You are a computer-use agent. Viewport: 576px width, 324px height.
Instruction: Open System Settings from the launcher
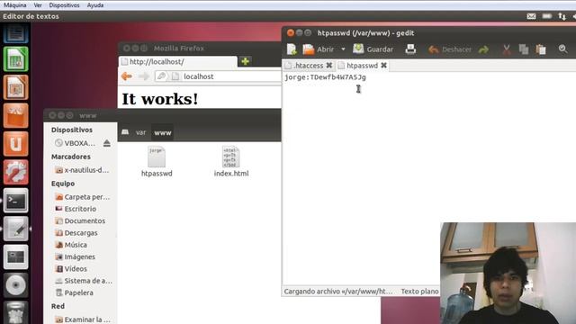point(16,172)
